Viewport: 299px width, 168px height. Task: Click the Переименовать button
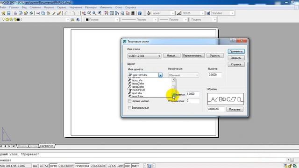click(193, 56)
